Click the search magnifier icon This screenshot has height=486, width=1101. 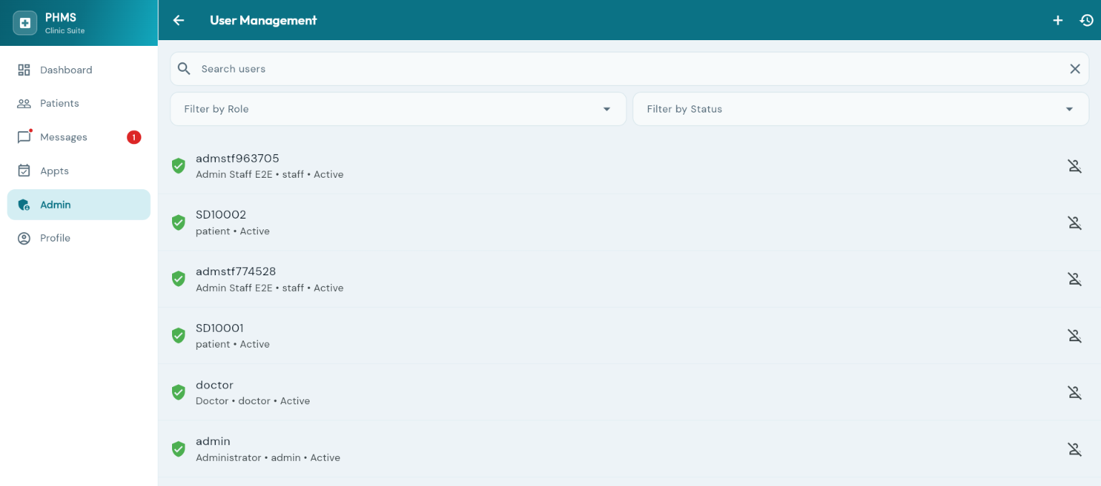(x=184, y=69)
